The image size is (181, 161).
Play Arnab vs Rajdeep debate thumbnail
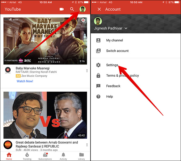45,115
